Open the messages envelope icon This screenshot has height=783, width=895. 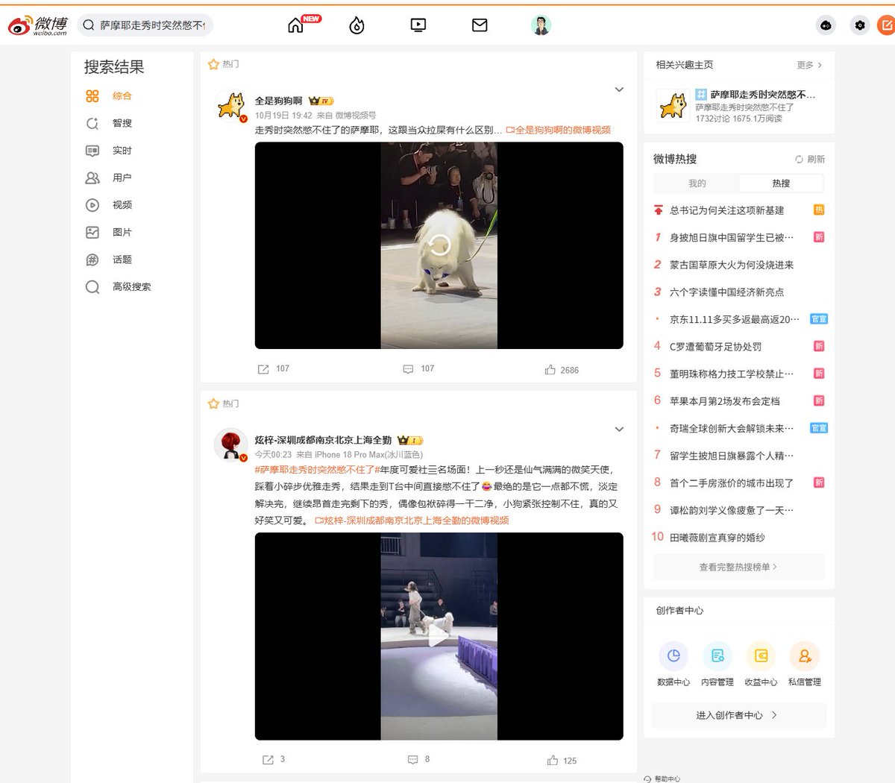pyautogui.click(x=480, y=25)
